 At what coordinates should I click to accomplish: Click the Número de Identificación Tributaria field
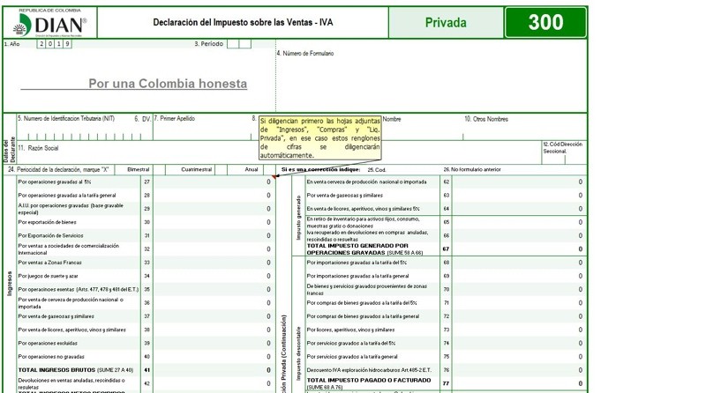(71, 130)
